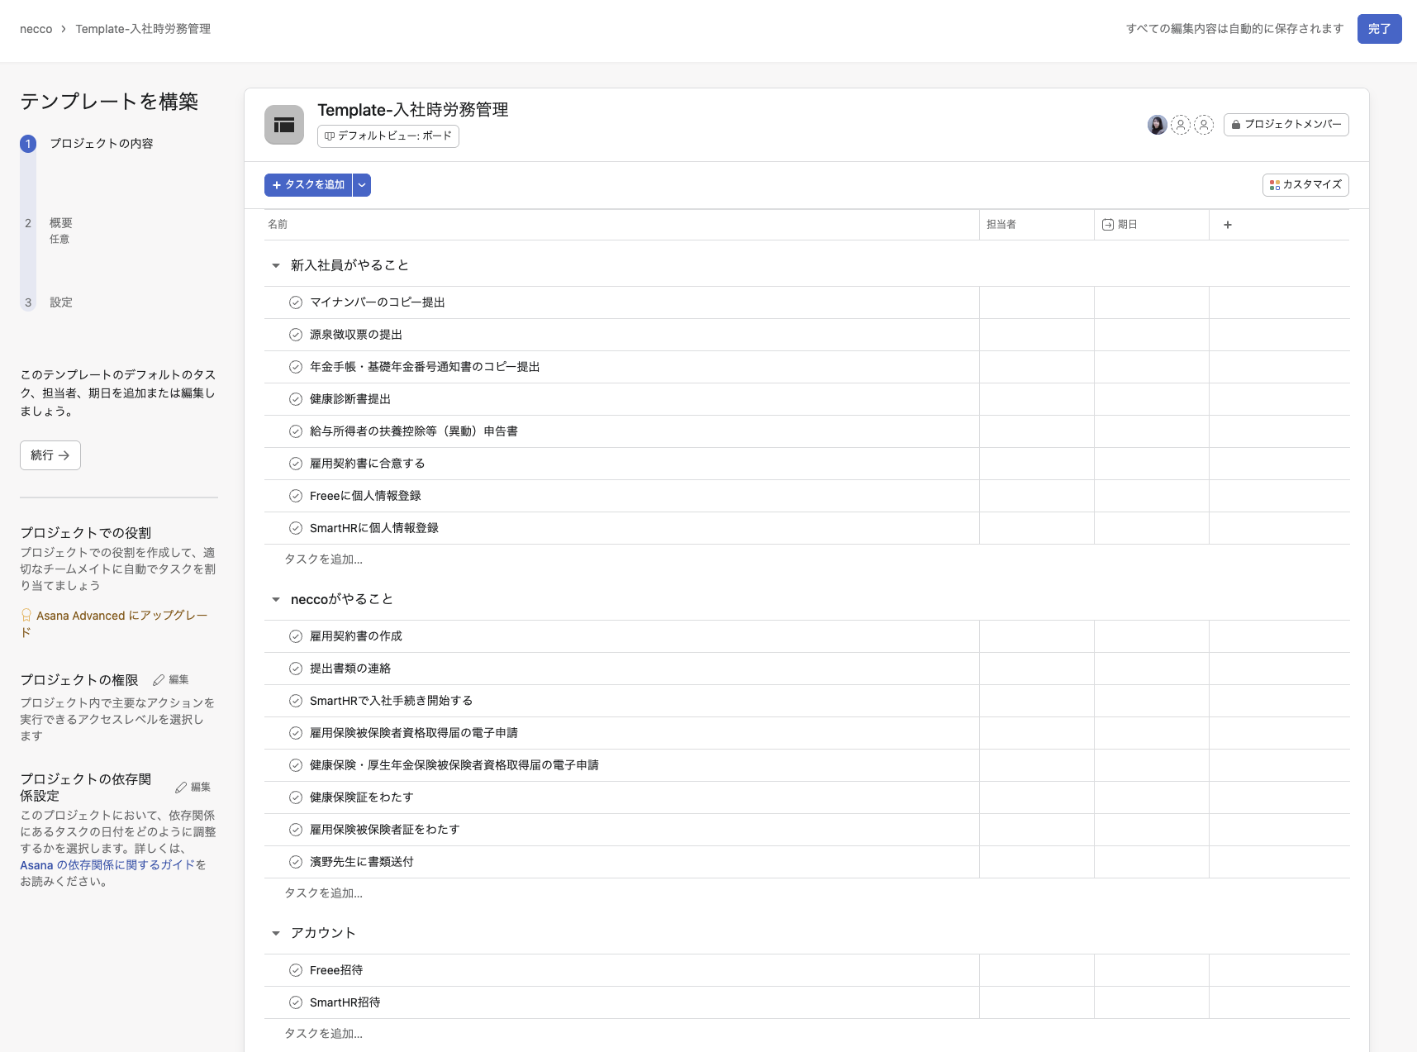Add task under 新入社員がやること section
The image size is (1417, 1052).
(323, 559)
